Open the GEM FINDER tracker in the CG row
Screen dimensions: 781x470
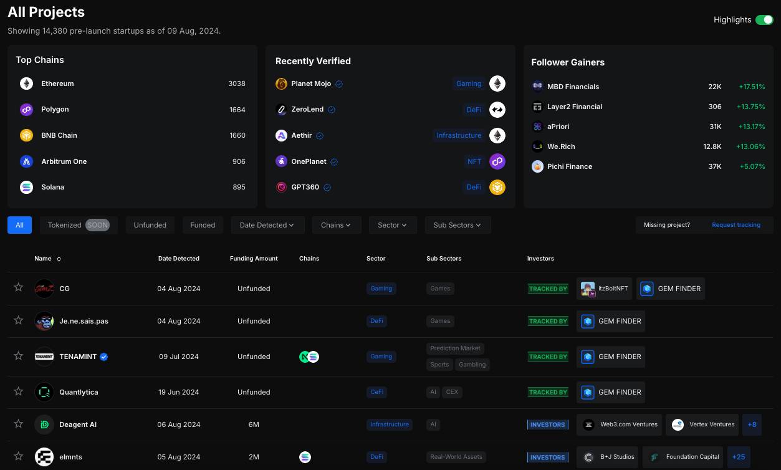click(671, 289)
